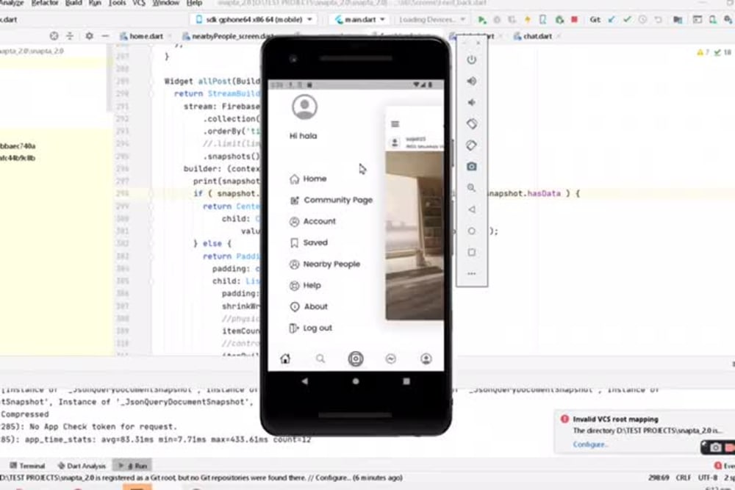Toggle a breakpoint on the highlighted line 298
Image resolution: width=735 pixels, height=490 pixels.
click(x=137, y=192)
